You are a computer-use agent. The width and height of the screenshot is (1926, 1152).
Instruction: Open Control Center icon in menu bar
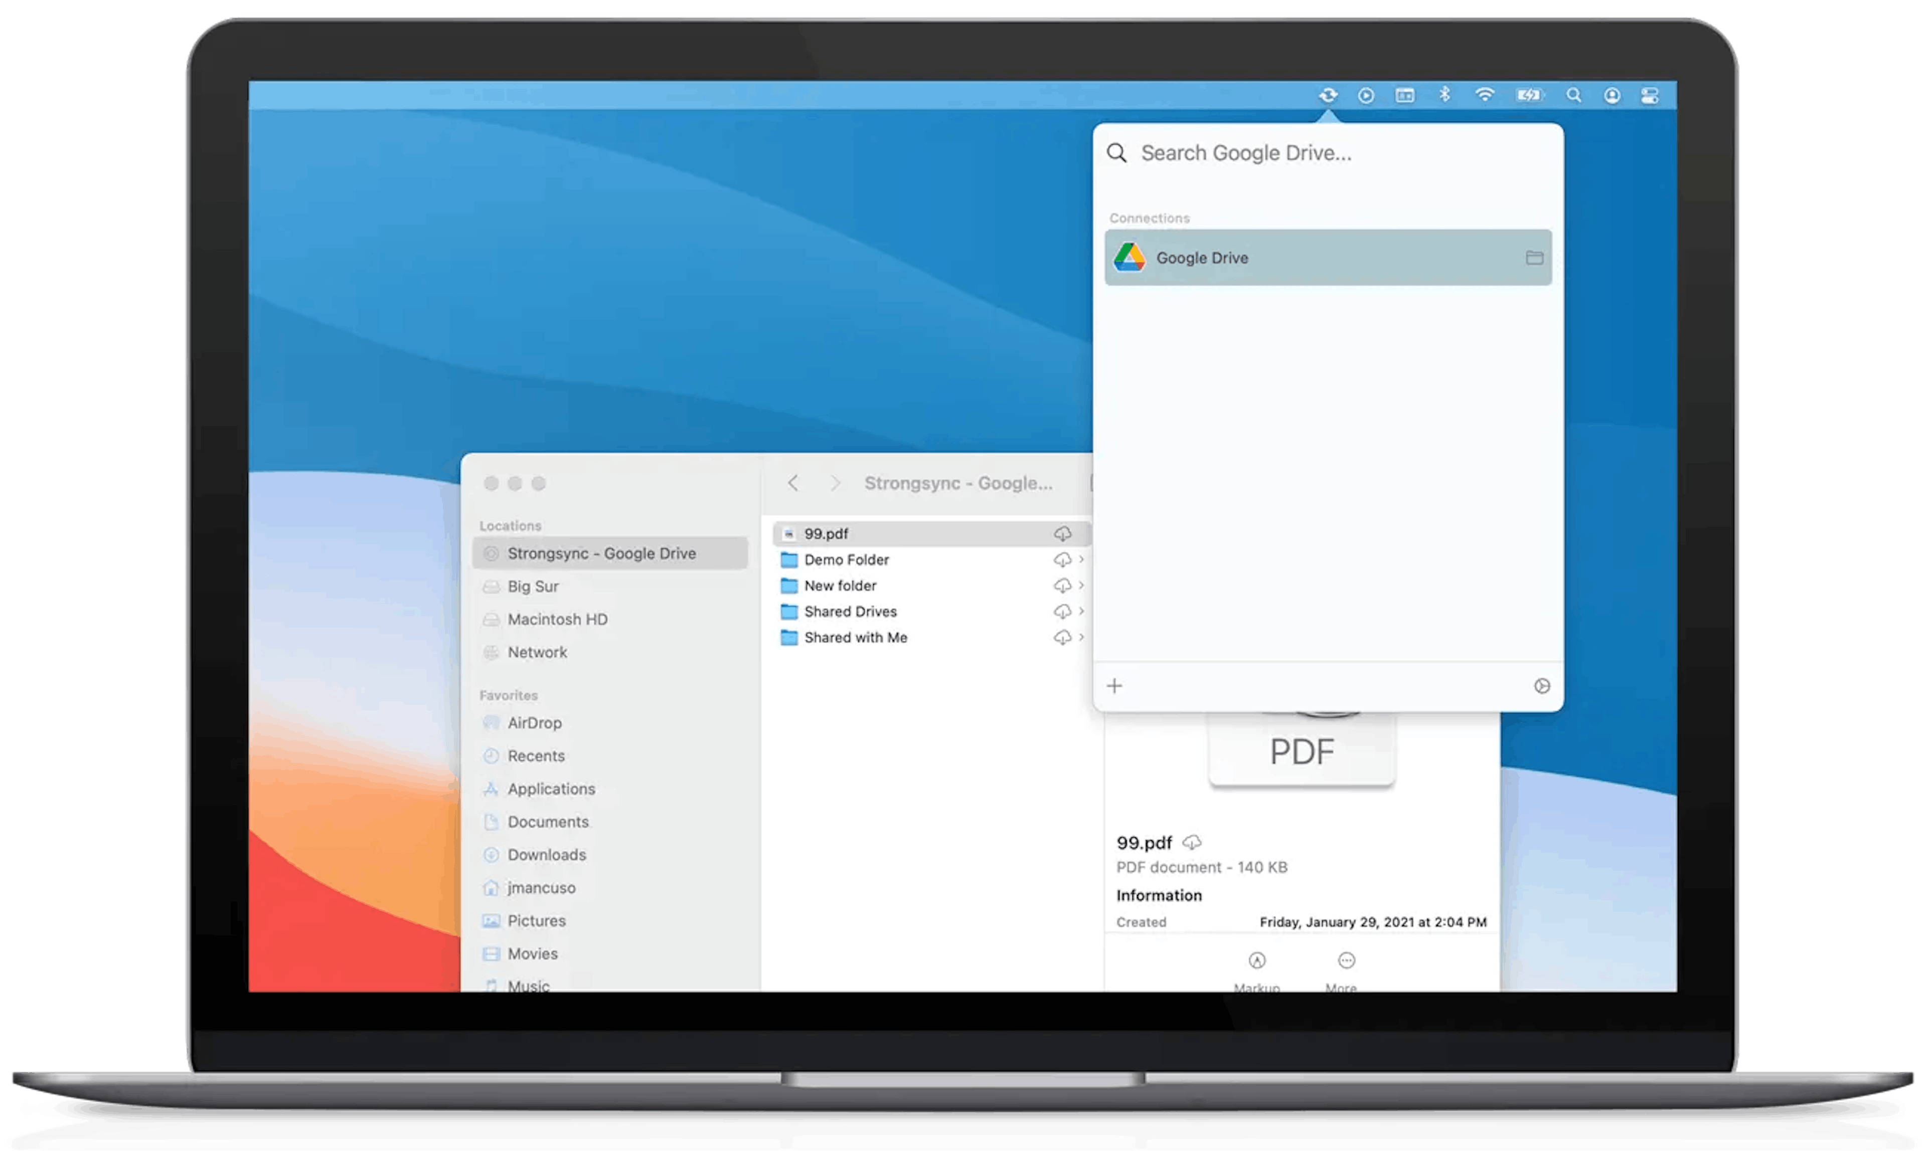pos(1650,95)
